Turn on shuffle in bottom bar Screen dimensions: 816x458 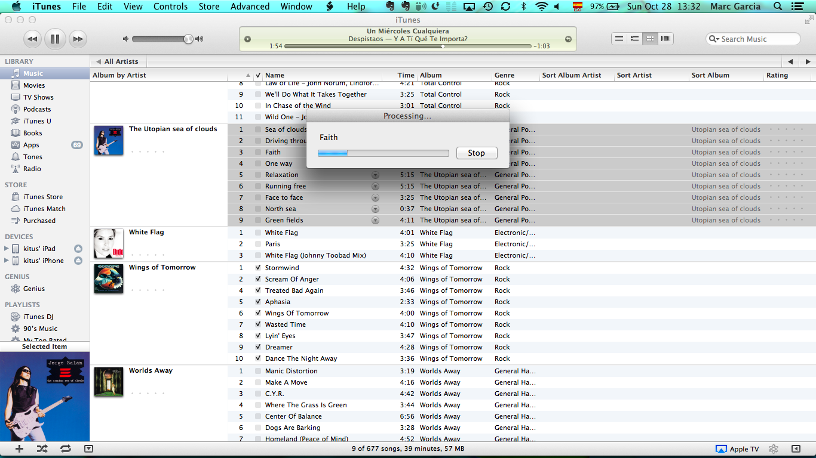[42, 449]
